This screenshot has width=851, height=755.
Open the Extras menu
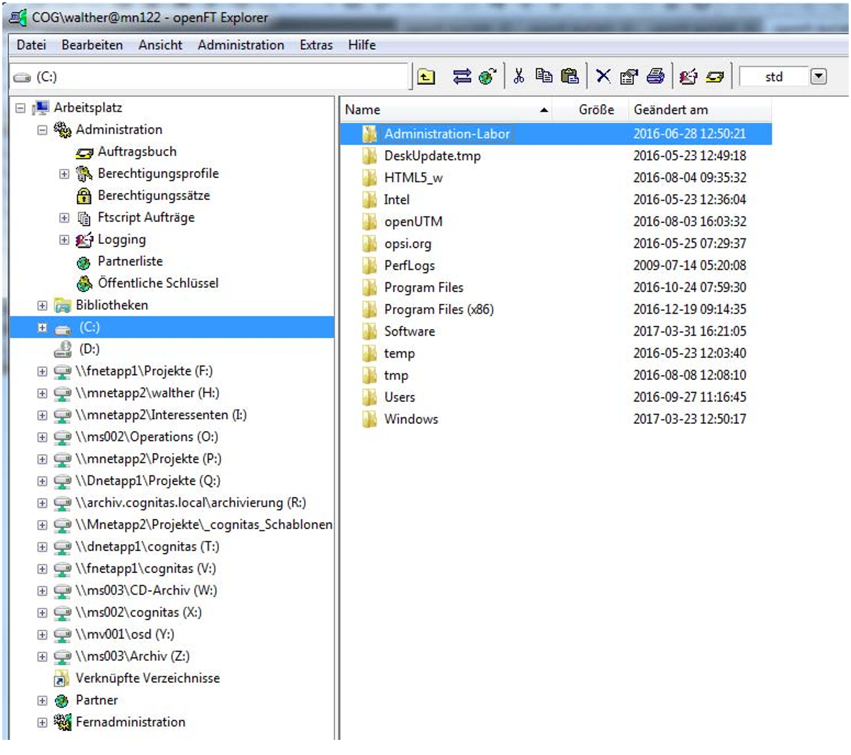(316, 45)
